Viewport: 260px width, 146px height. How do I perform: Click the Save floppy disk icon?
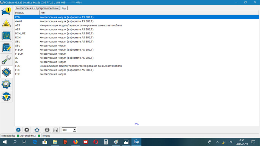click(56, 130)
